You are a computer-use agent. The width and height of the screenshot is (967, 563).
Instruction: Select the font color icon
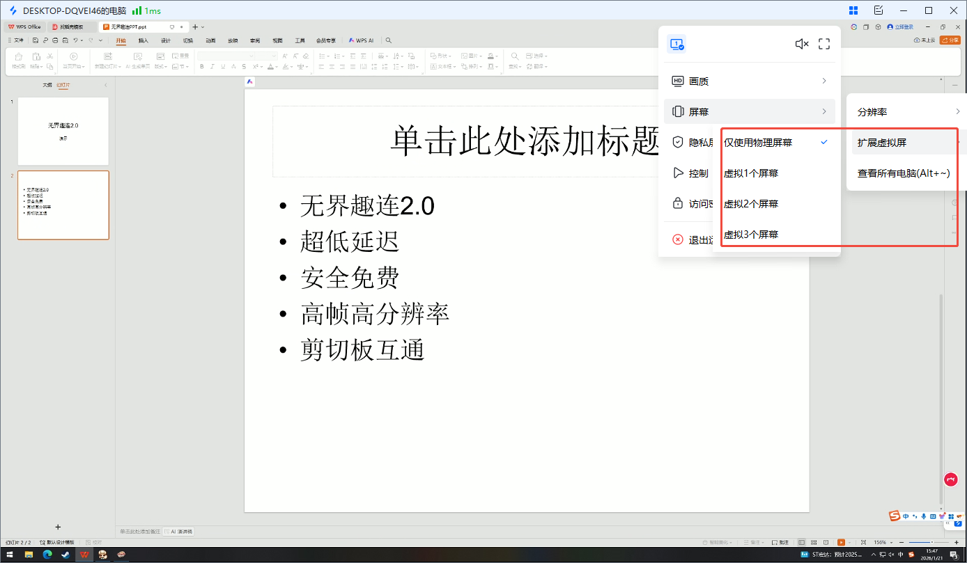[x=270, y=66]
